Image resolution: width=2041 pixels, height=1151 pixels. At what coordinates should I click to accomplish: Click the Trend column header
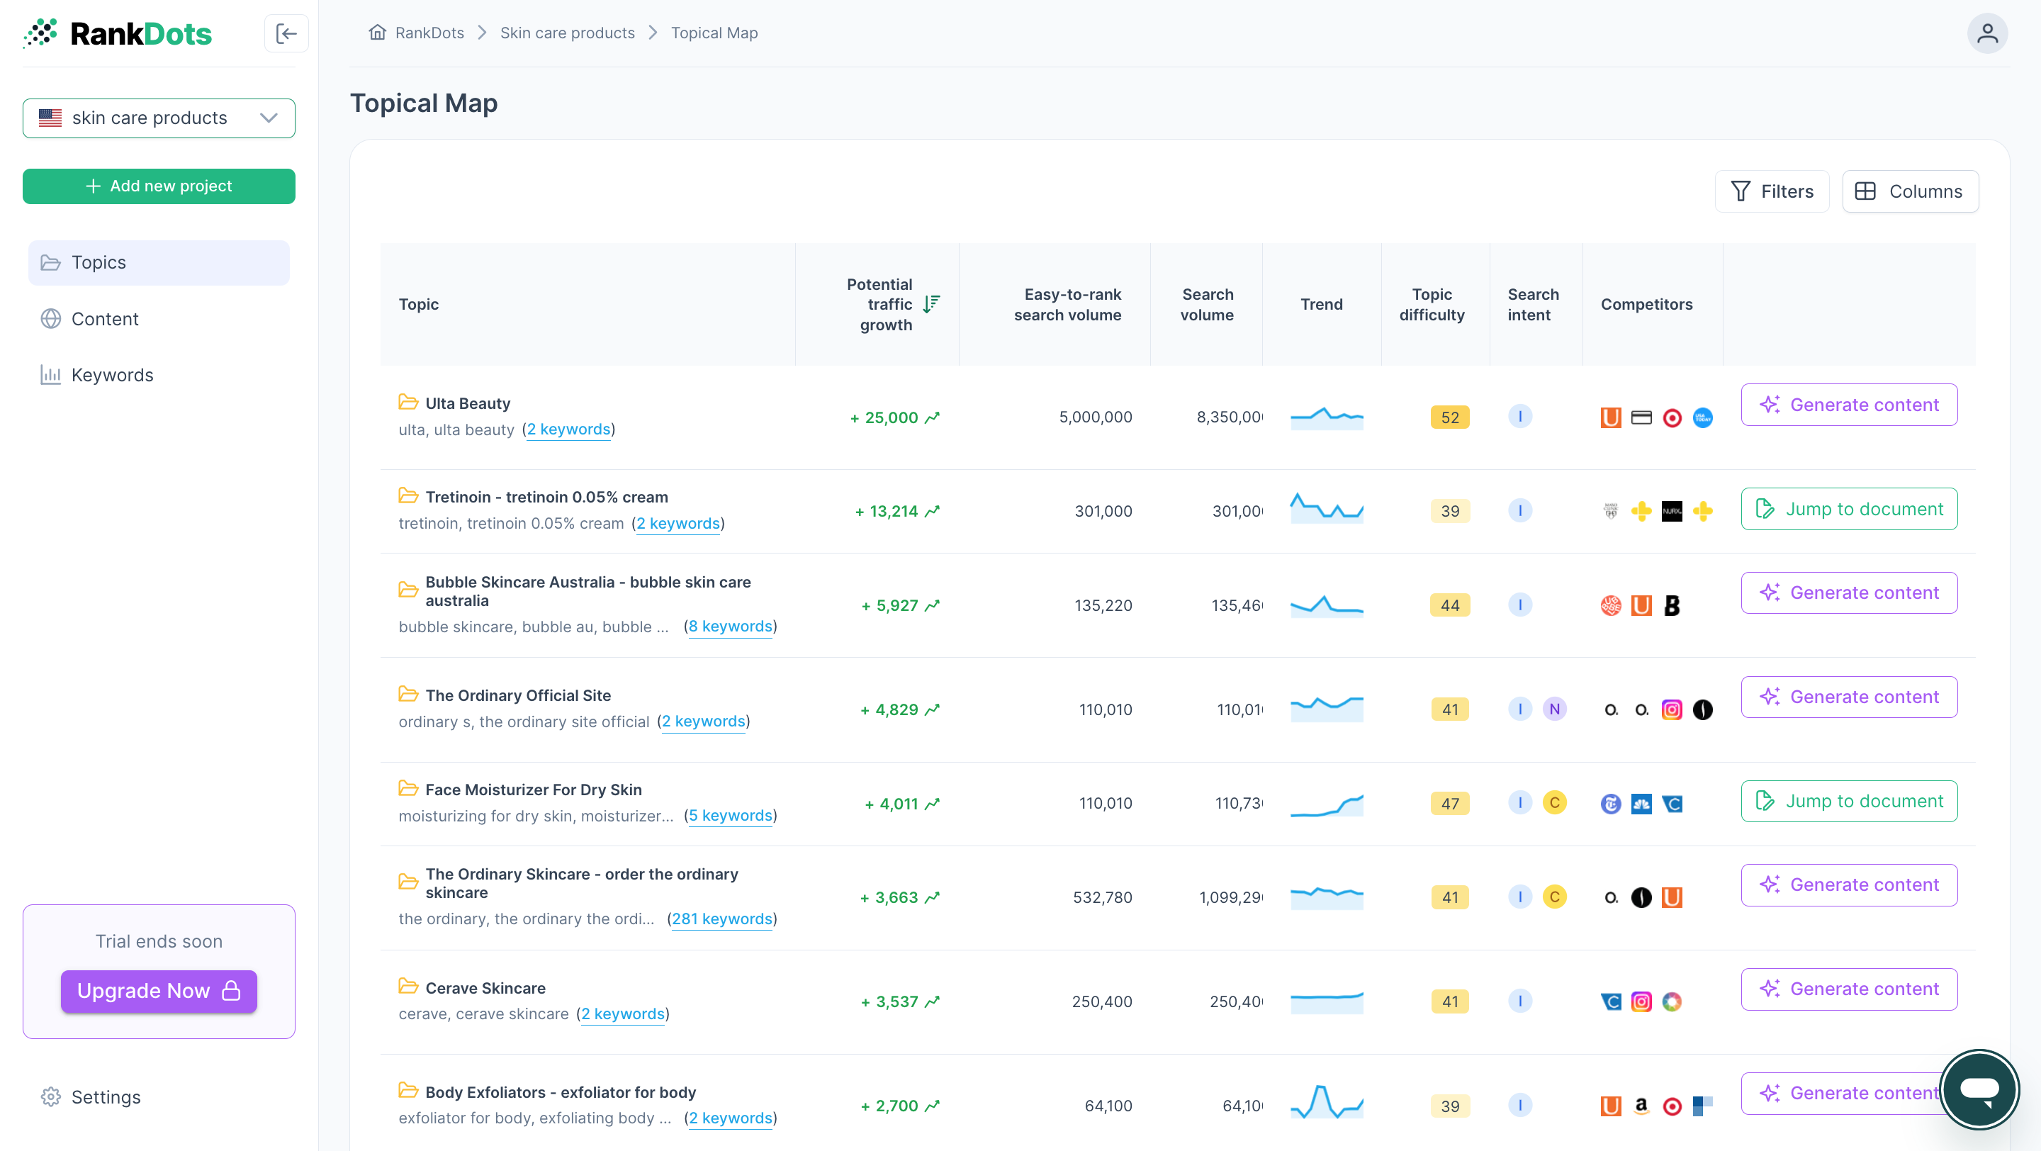1321,304
